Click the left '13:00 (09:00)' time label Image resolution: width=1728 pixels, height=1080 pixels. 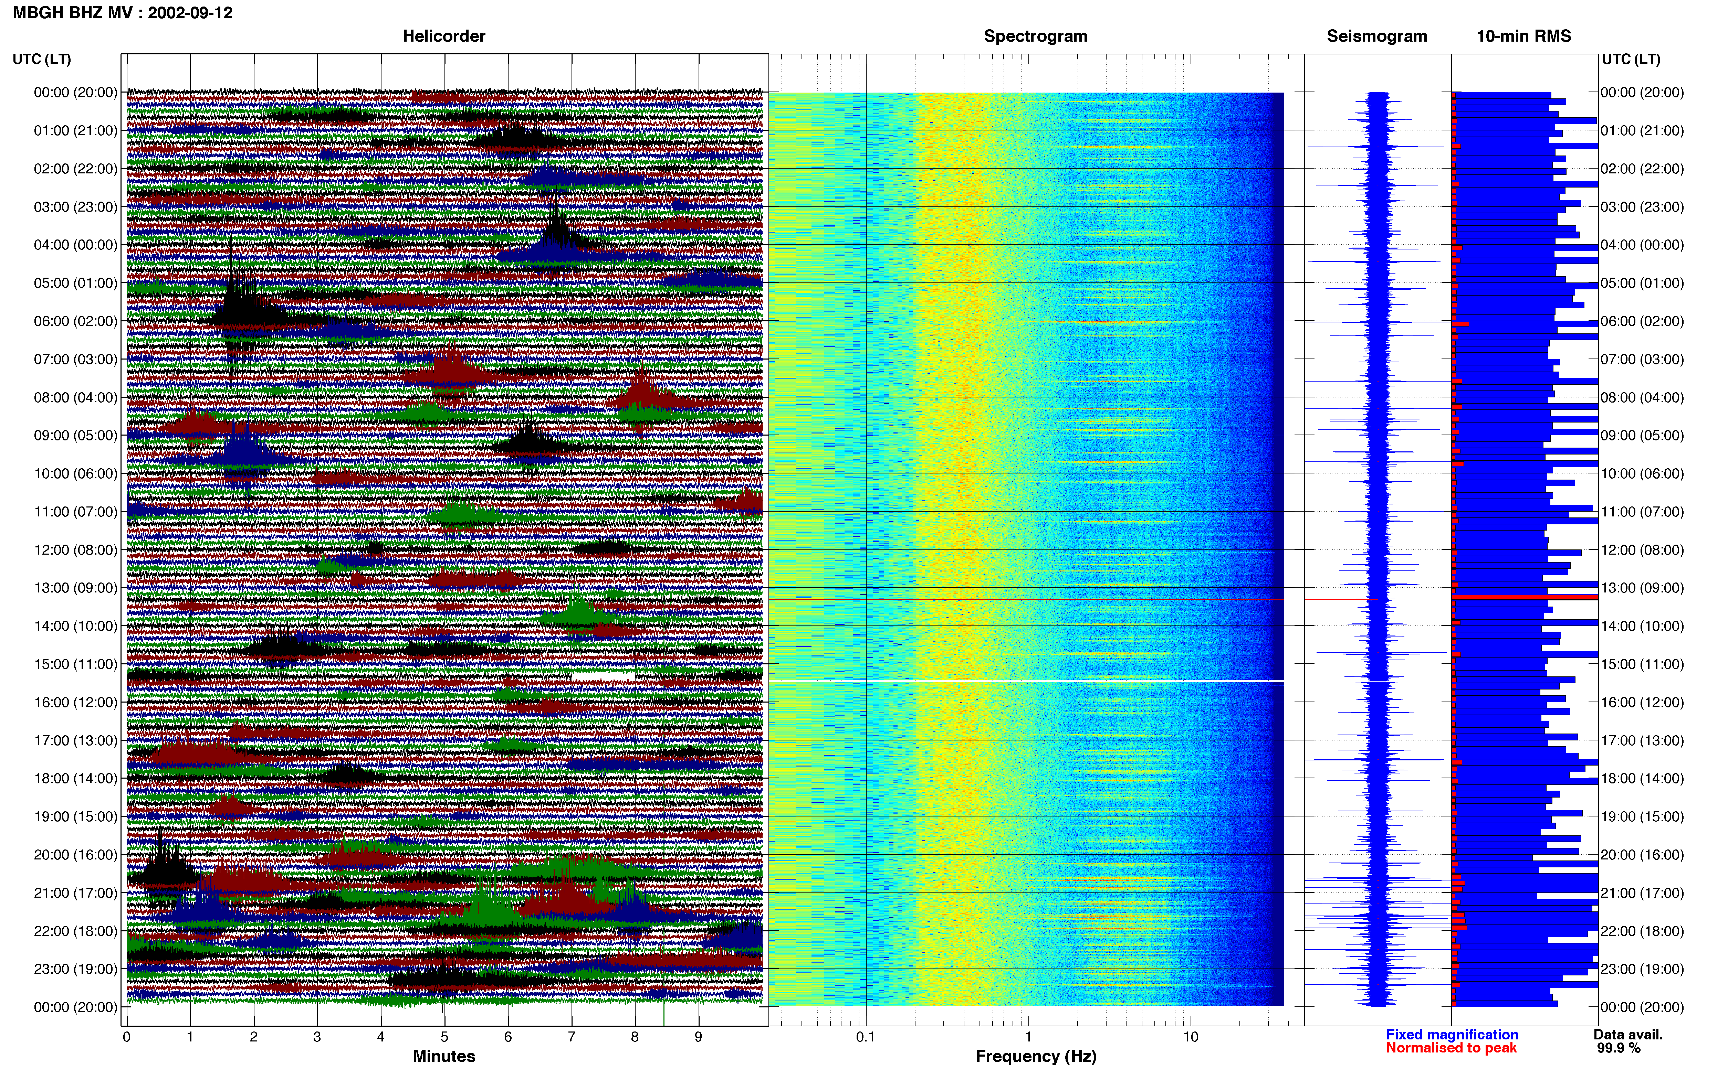(x=75, y=588)
